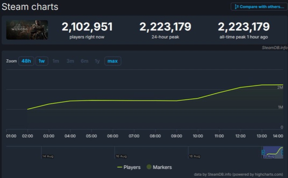Screen dimensions: 288x178
Task: Click the Compare with others button
Action: [259, 7]
